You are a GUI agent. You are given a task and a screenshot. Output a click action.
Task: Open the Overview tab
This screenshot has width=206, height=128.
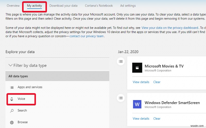pos(13,5)
